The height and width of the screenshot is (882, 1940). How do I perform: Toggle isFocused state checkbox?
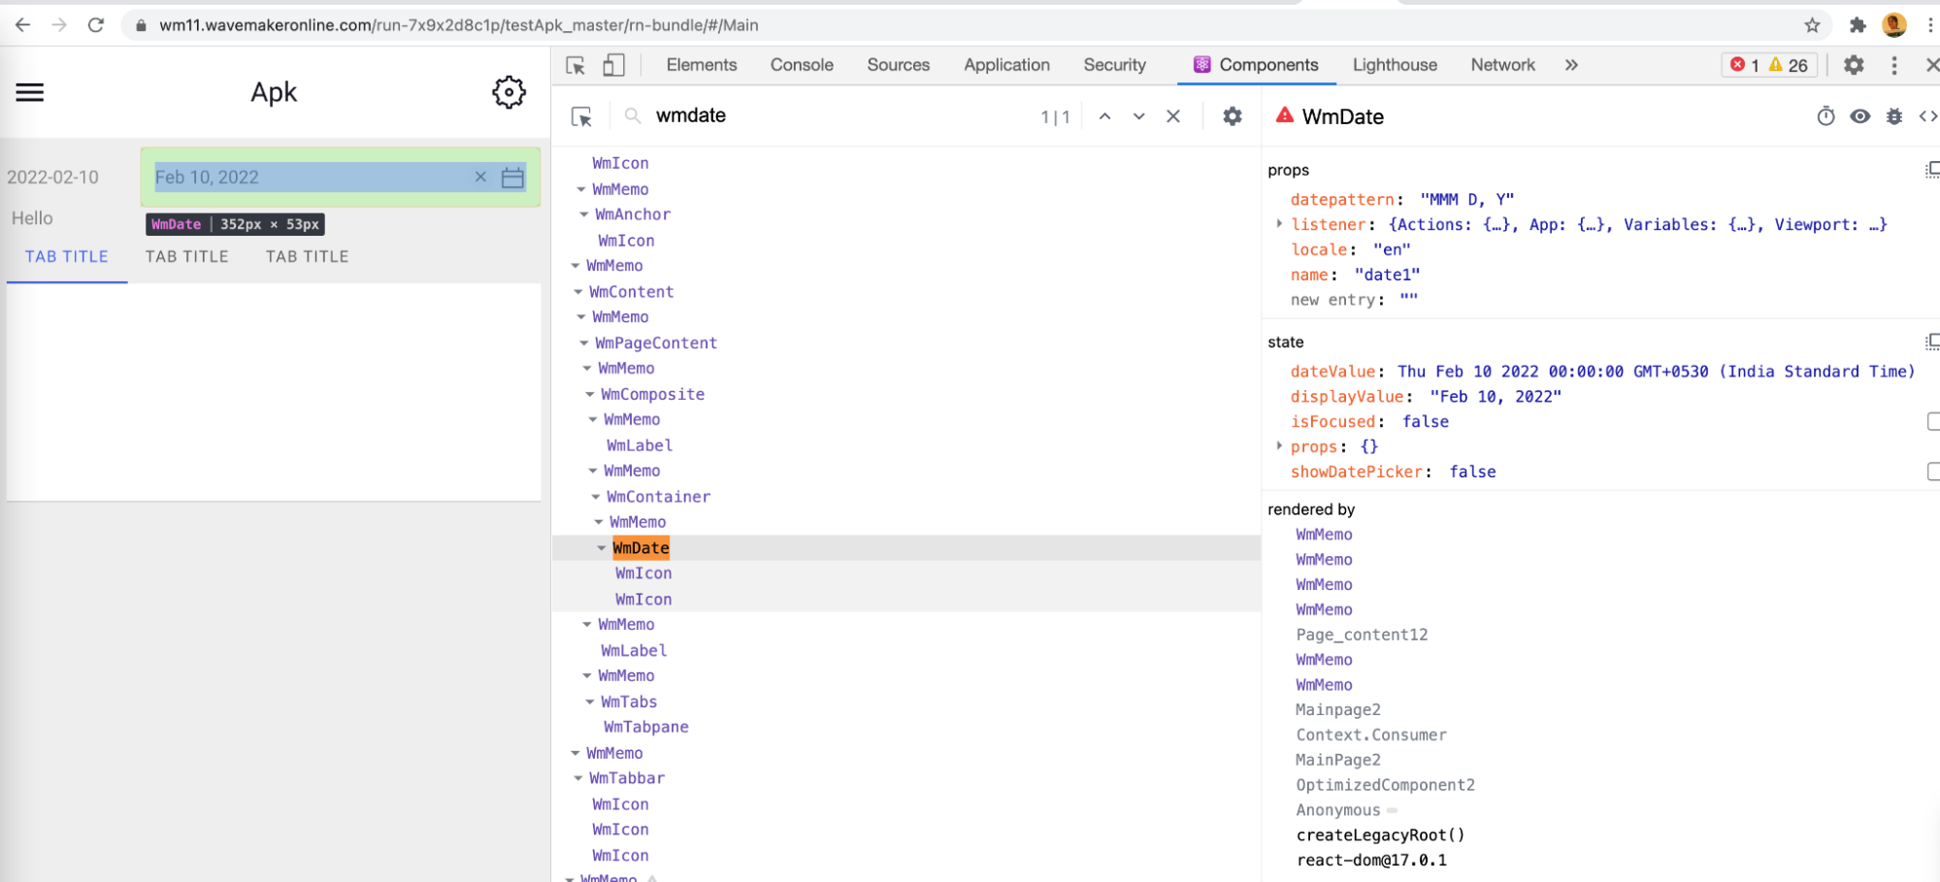tap(1932, 421)
